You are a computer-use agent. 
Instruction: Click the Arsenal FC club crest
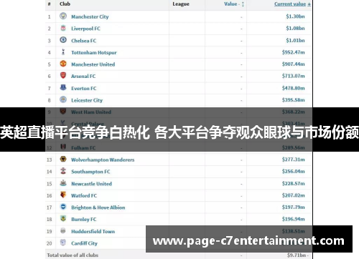click(x=63, y=76)
